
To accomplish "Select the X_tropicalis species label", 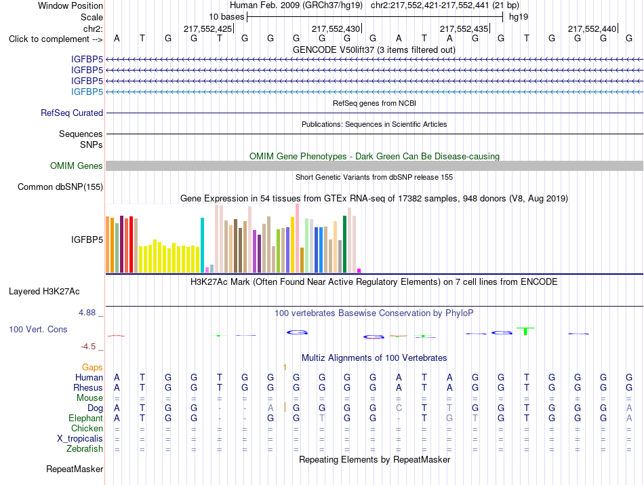I will tap(80, 439).
